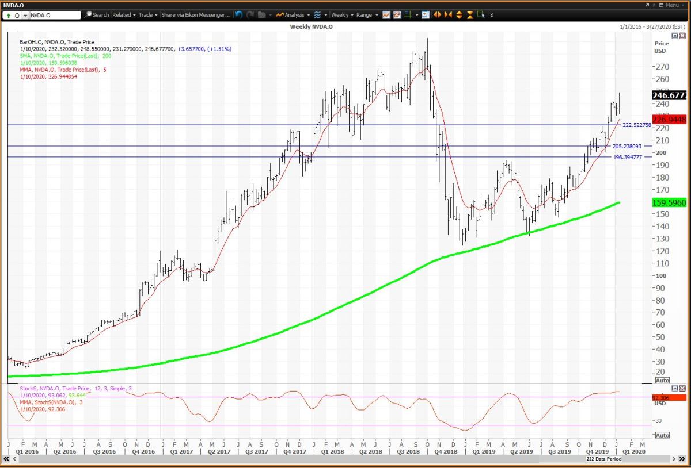Image resolution: width=691 pixels, height=468 pixels.
Task: Click the line chart type icon
Action: pyautogui.click(x=386, y=15)
